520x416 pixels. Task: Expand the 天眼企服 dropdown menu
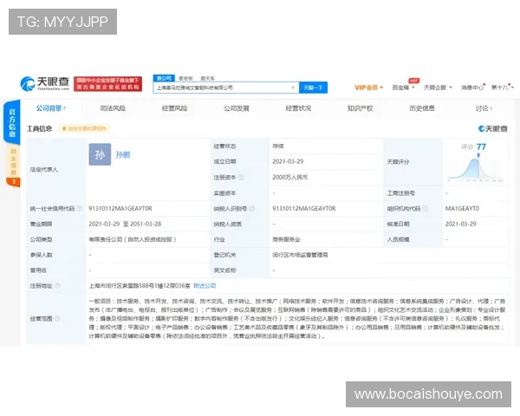coord(438,88)
